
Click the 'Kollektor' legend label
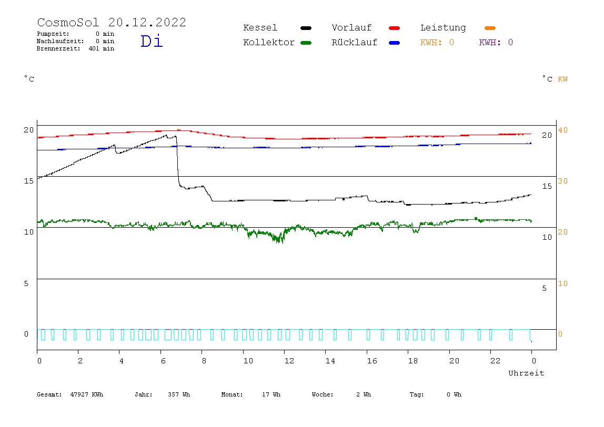[x=269, y=43]
